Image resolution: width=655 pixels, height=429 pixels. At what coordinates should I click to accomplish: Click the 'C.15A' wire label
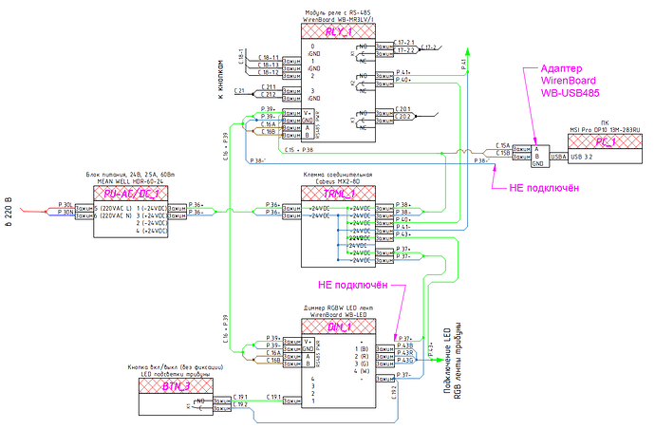coord(503,146)
